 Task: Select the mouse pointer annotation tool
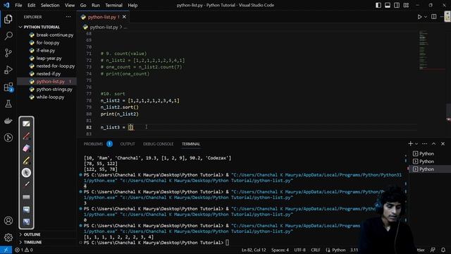[x=26, y=173]
